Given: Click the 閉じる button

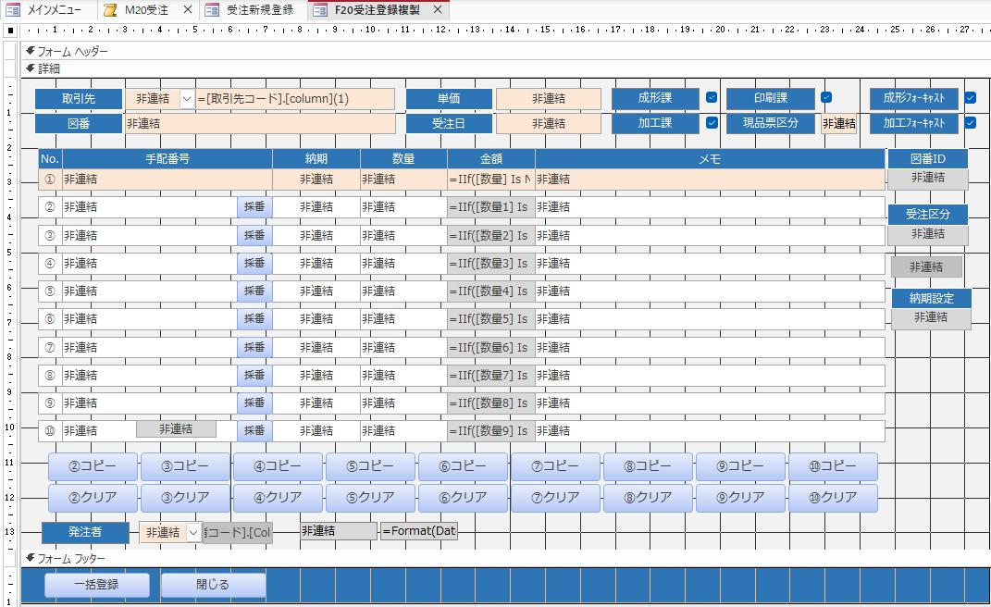Looking at the screenshot, I should [x=213, y=584].
